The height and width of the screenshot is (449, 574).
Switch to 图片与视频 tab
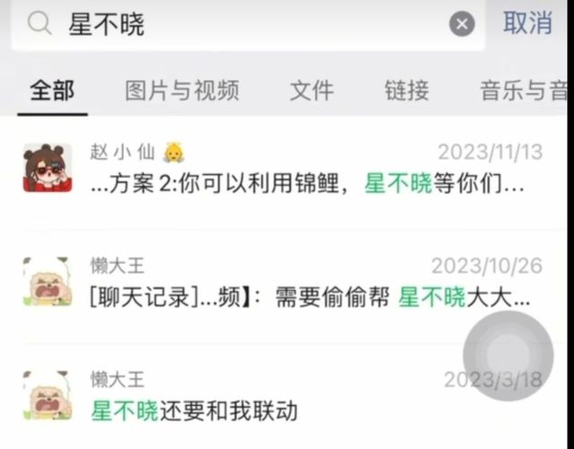point(182,90)
